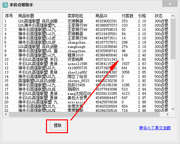Click seller zhouye_8033
This screenshot has height=144, width=180.
(x=78, y=81)
